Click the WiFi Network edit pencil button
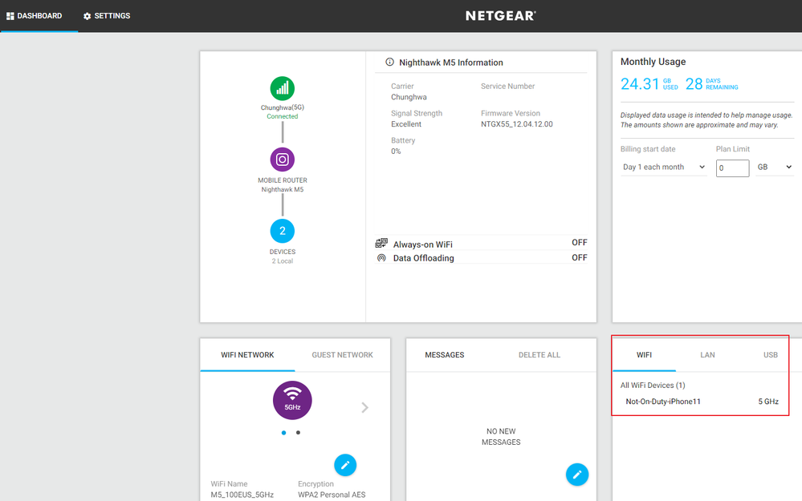The width and height of the screenshot is (802, 501). tap(345, 465)
